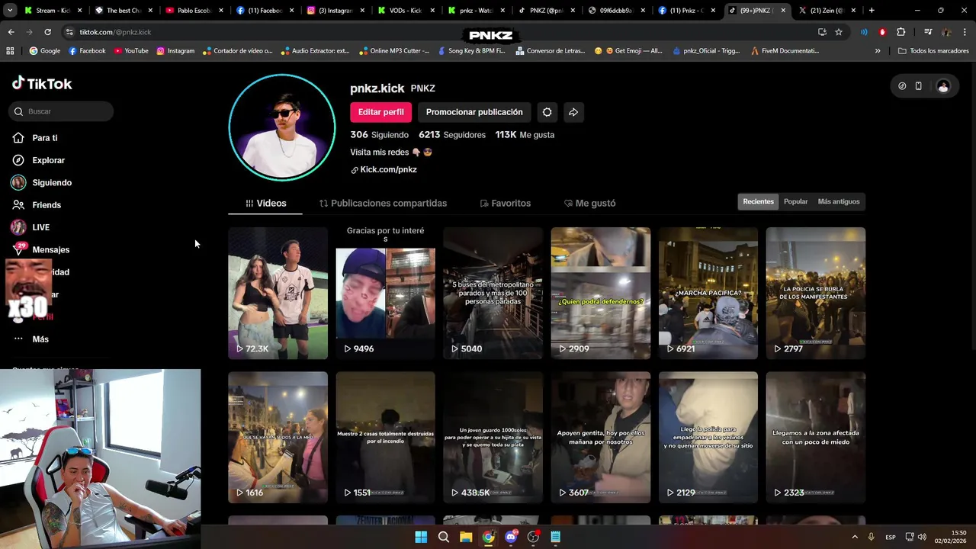Sort videos by Popular

click(795, 202)
